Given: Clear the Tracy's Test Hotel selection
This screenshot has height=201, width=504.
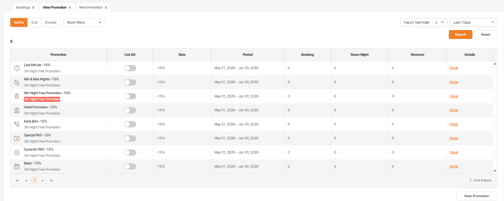Looking at the screenshot, I should click(436, 23).
